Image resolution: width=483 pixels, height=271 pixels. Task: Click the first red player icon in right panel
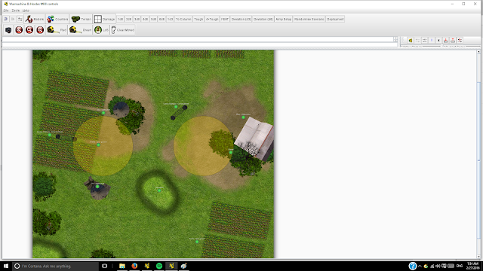coord(446,40)
